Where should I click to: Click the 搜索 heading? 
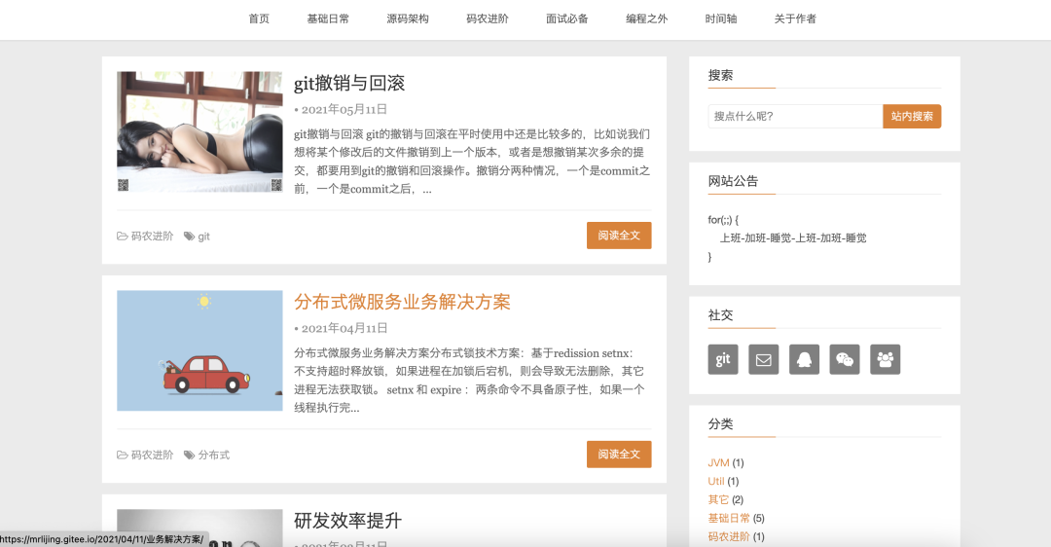tap(720, 76)
